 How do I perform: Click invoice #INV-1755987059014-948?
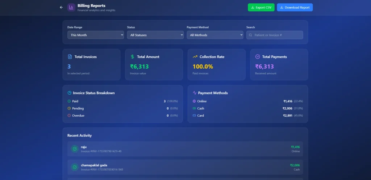[102, 170]
